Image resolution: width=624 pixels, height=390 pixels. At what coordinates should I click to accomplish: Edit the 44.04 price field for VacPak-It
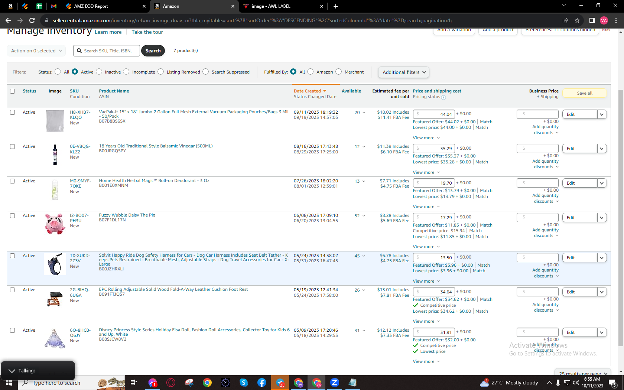click(433, 114)
